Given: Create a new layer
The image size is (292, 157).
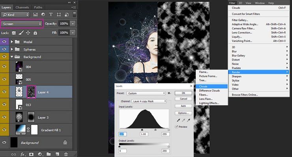Looking at the screenshot, I should 57,154.
